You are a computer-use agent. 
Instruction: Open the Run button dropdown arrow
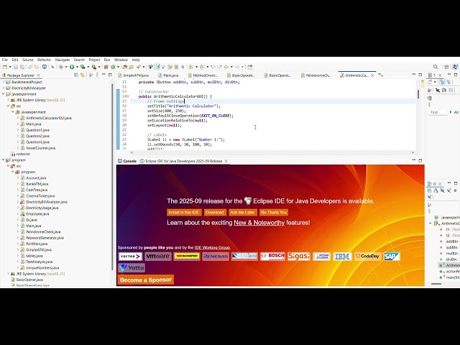click(77, 67)
